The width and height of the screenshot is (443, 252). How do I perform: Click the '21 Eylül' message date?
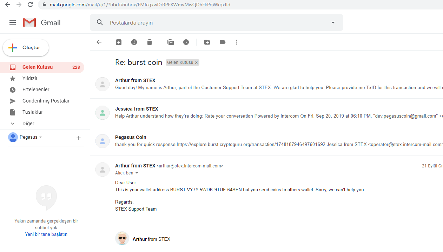coord(432,166)
